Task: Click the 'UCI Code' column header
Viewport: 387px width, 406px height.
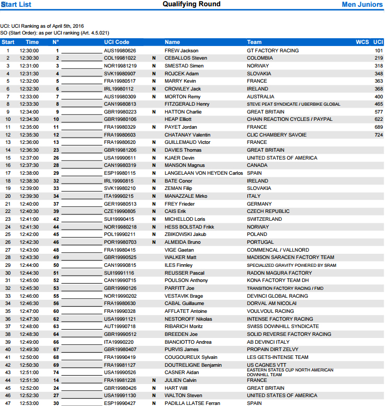Action: click(117, 42)
